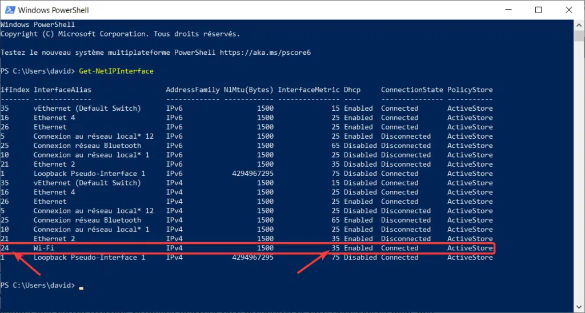The height and width of the screenshot is (313, 585).
Task: Click the ifIndex column header
Action: pos(15,90)
